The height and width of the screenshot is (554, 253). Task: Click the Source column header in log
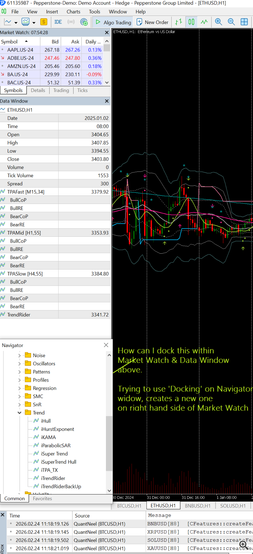pyautogui.click(x=109, y=515)
